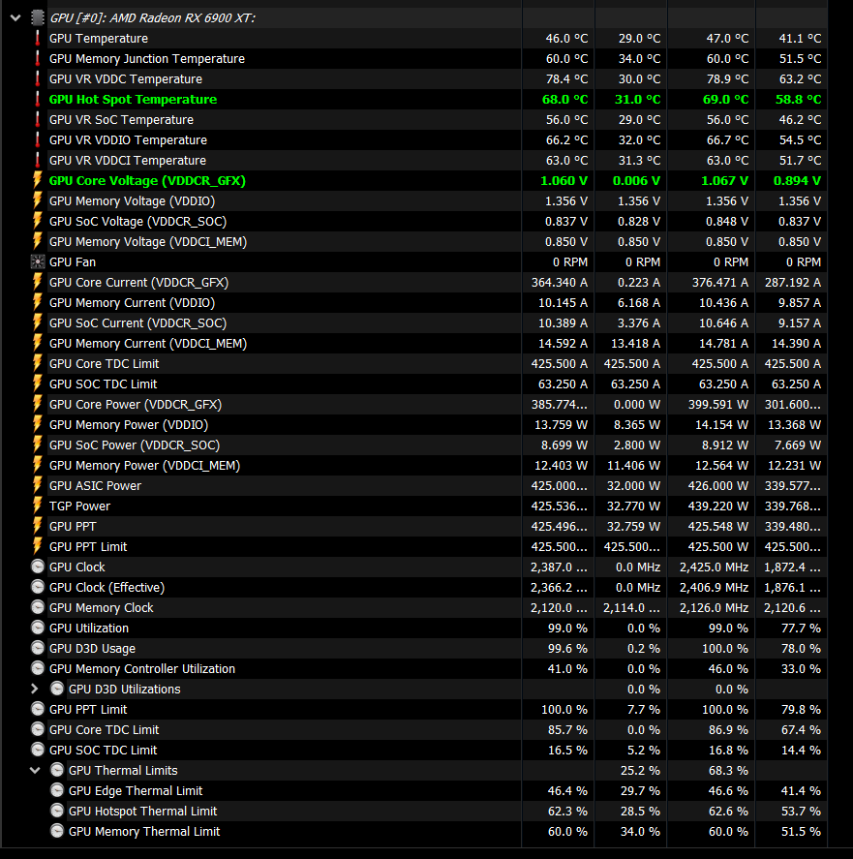Click the 32.000 W ASIC Power minimum
This screenshot has height=859, width=853.
[633, 486]
